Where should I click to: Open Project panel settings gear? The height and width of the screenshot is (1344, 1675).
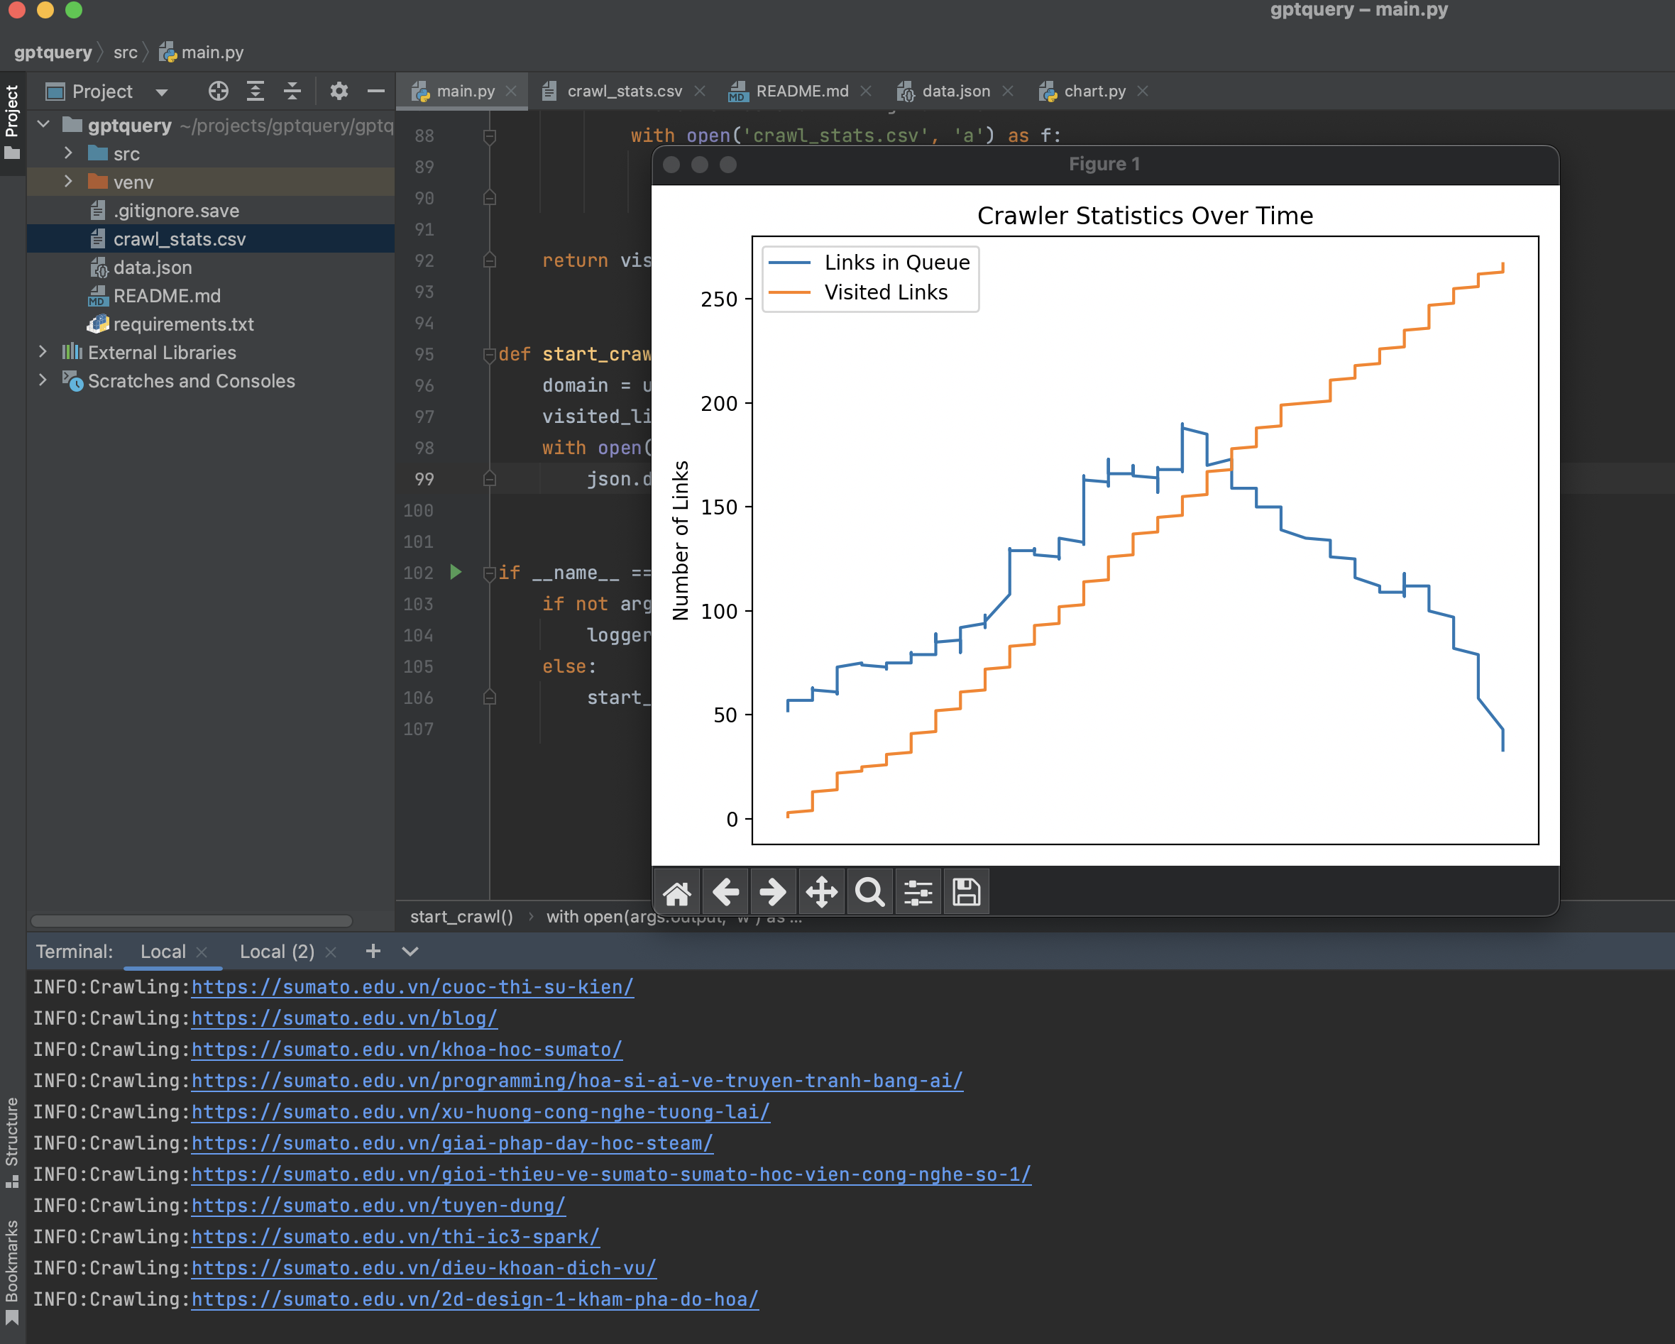tap(339, 92)
